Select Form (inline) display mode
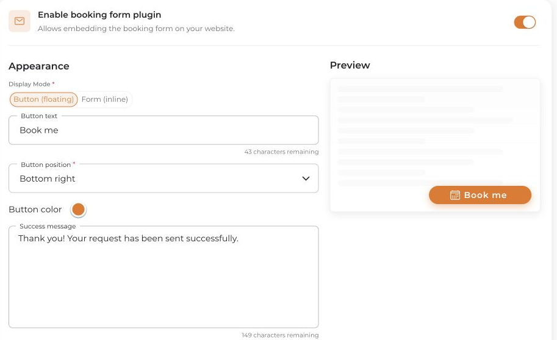Viewport: 557px width, 340px height. (105, 99)
